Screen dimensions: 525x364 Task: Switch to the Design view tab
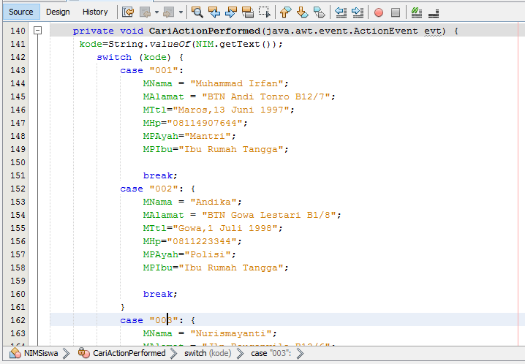click(x=58, y=12)
